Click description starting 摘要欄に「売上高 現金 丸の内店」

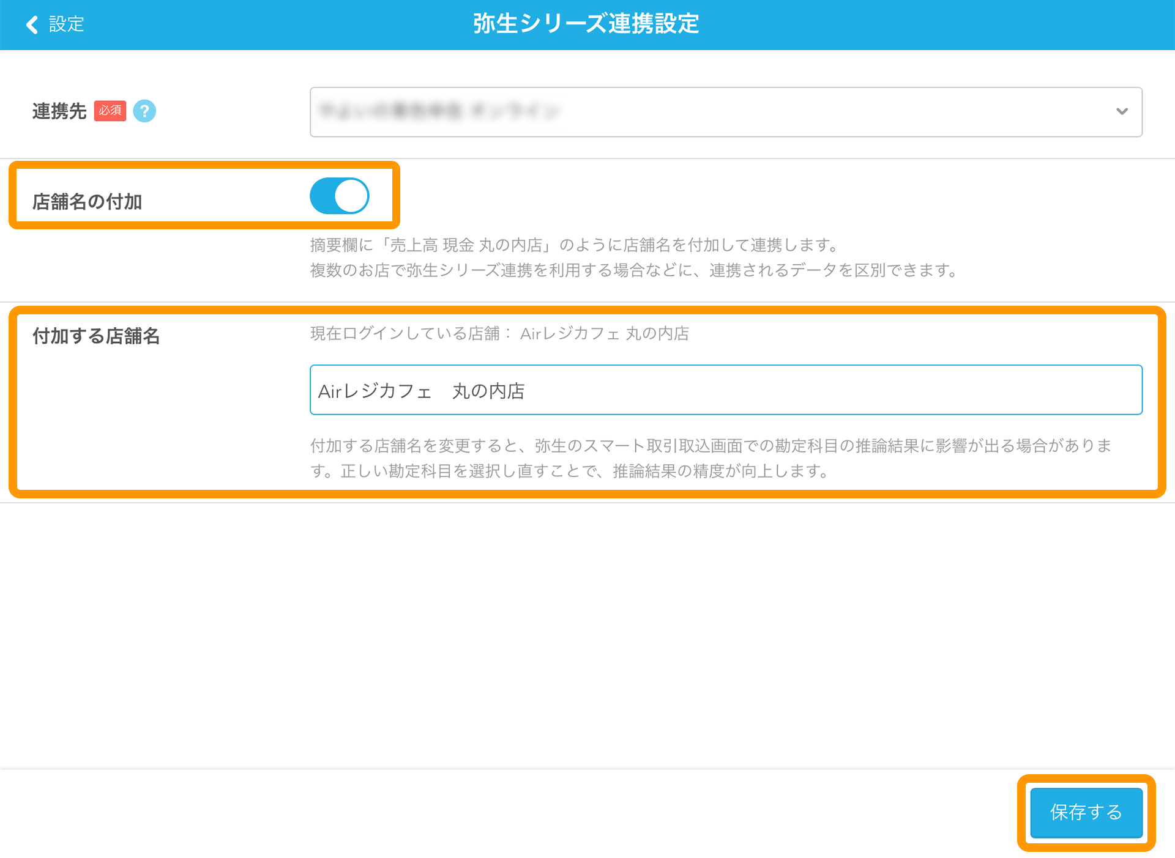point(574,245)
